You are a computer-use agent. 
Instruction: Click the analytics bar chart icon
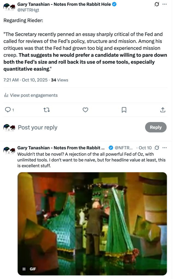(x=6, y=95)
